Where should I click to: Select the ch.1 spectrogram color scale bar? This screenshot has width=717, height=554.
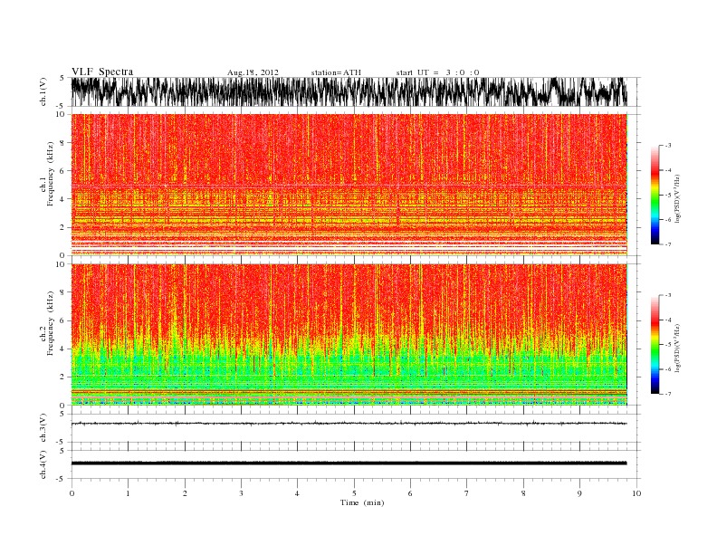click(655, 196)
